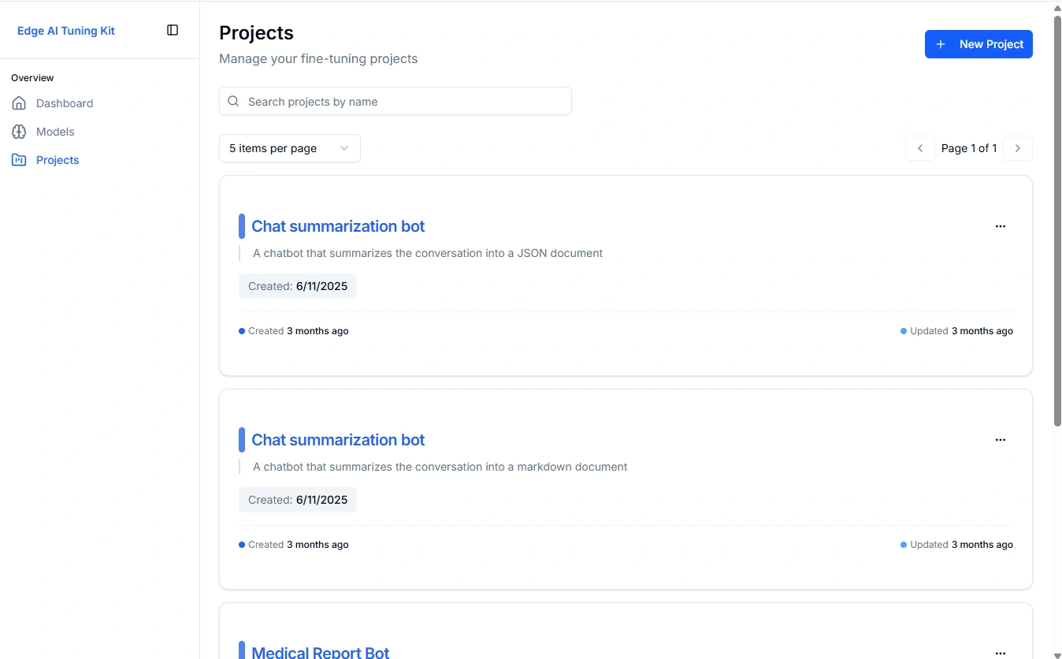
Task: Open the items per page dropdown
Action: click(289, 148)
